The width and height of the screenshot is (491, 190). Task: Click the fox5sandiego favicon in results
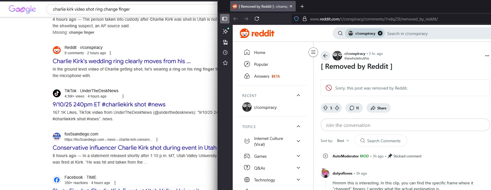(57, 137)
